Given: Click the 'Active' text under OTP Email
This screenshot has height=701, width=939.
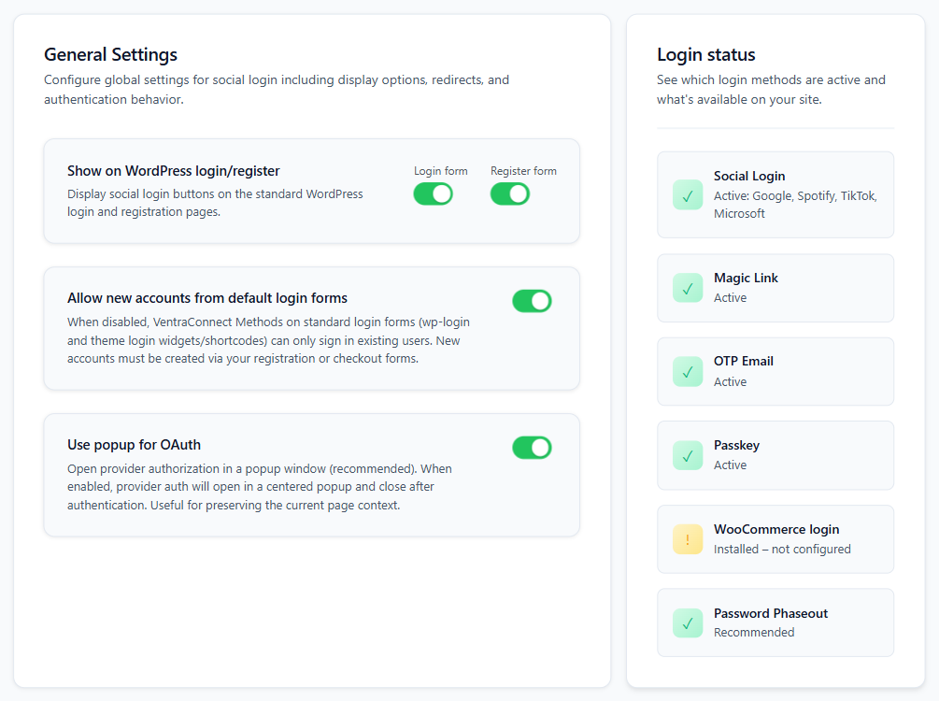Looking at the screenshot, I should (x=730, y=381).
